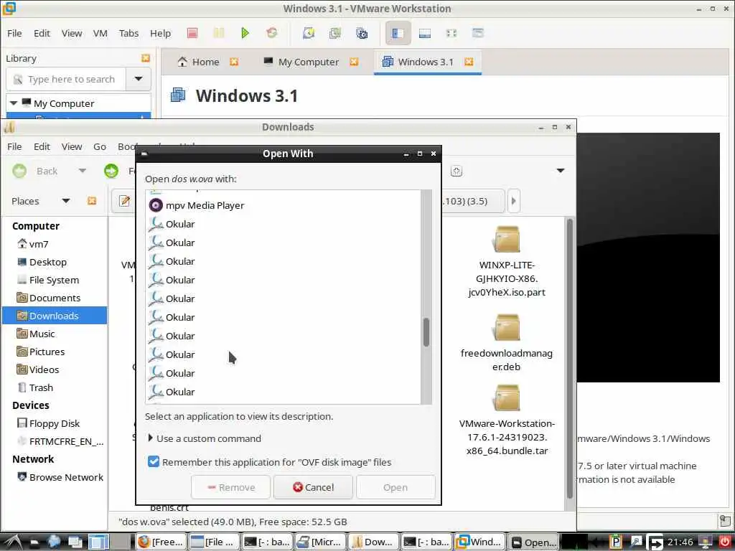Click the green Back arrow icon
This screenshot has height=551, width=735.
pos(19,171)
